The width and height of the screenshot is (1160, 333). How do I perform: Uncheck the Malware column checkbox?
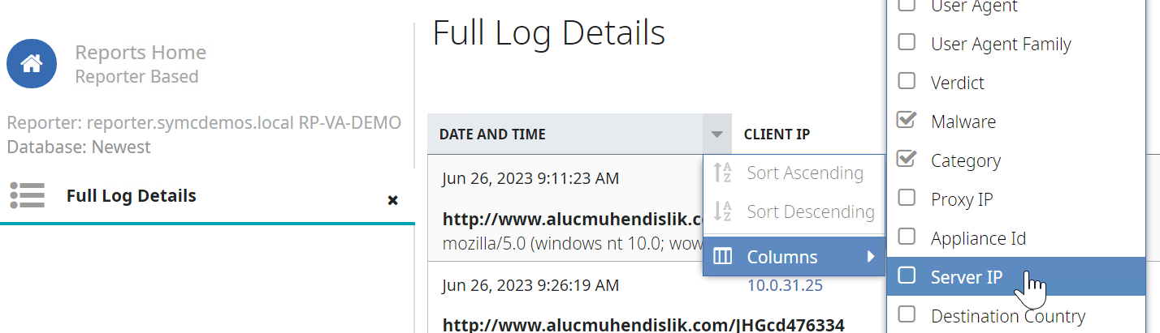(907, 121)
